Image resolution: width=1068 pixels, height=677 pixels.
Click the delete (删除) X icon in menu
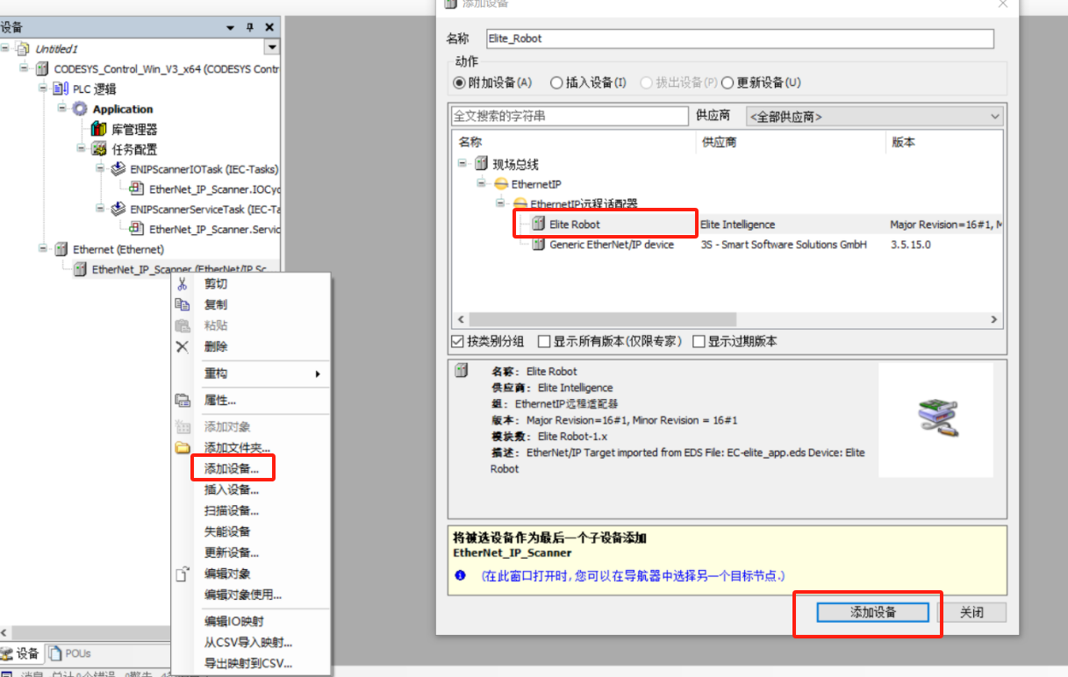point(183,346)
